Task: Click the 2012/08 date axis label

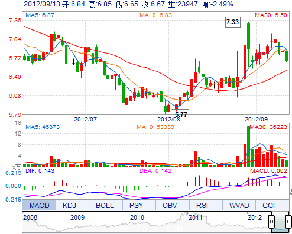Action: 168,119
